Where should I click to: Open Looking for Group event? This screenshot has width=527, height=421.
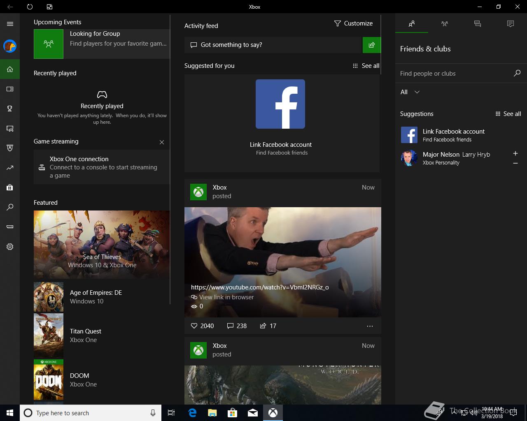[102, 44]
